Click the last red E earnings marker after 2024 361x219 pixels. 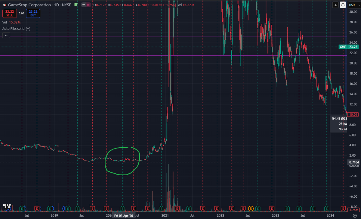(x=343, y=208)
